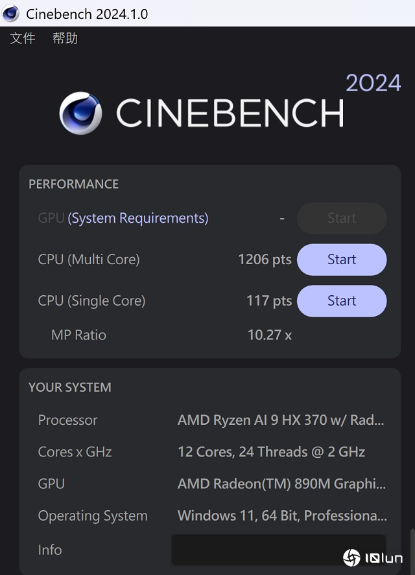Click the Windows 11 operating system text
Image resolution: width=415 pixels, height=575 pixels.
point(281,516)
